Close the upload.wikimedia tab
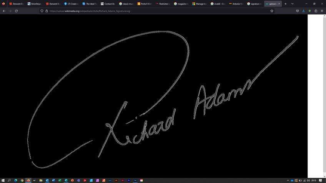The height and width of the screenshot is (183, 326). coord(279,4)
